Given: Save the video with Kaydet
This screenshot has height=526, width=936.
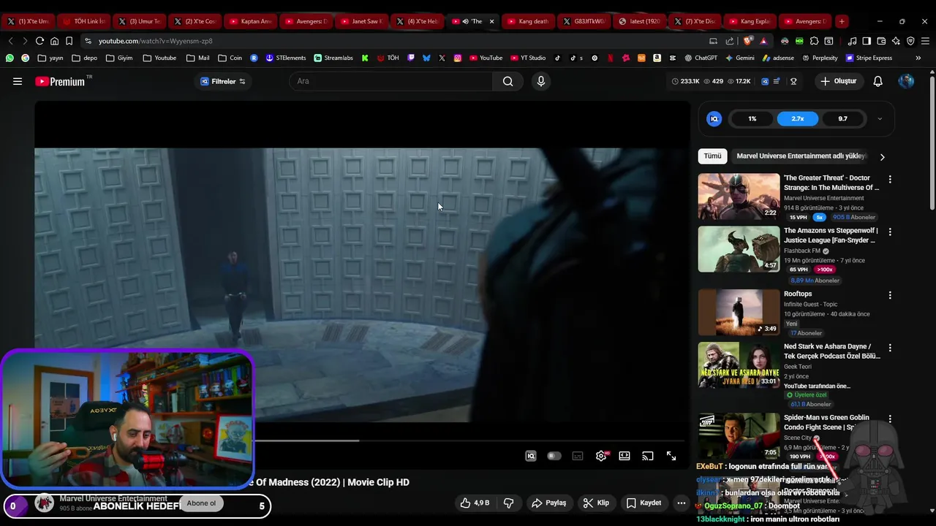Looking at the screenshot, I should click(644, 503).
